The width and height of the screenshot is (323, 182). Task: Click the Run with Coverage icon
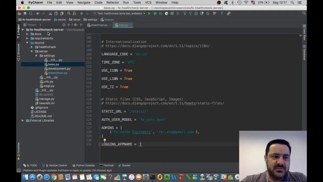[x=160, y=14]
